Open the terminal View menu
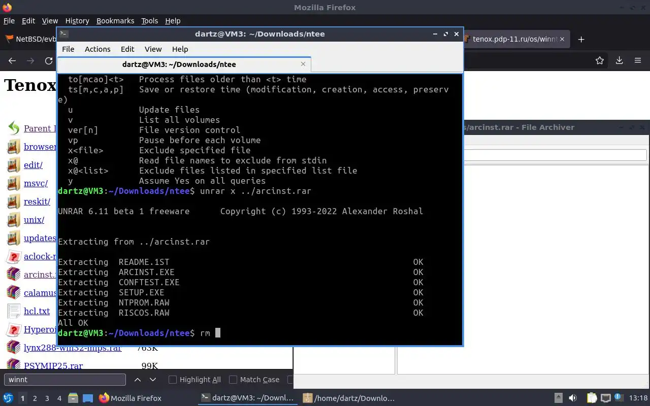 pos(153,49)
